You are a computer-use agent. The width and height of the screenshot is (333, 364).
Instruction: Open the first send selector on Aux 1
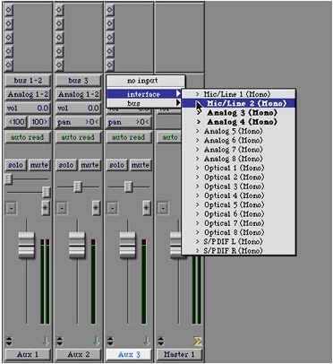pos(9,10)
